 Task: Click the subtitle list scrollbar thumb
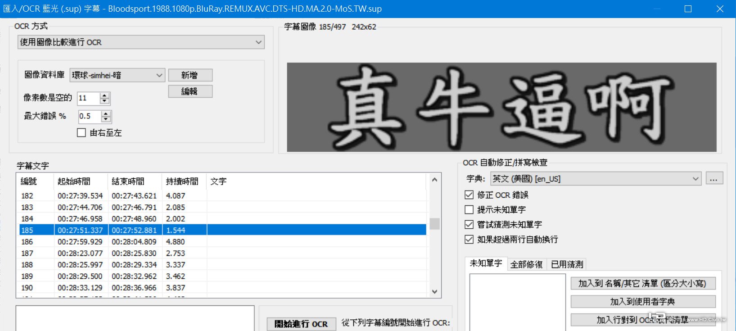[434, 224]
